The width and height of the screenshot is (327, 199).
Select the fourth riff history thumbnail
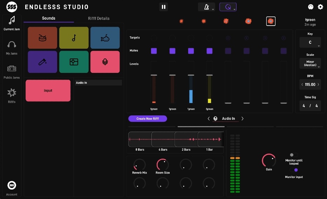[248, 21]
